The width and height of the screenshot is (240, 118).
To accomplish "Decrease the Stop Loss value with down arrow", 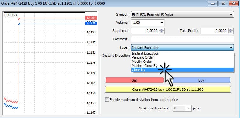I will 161,32.
